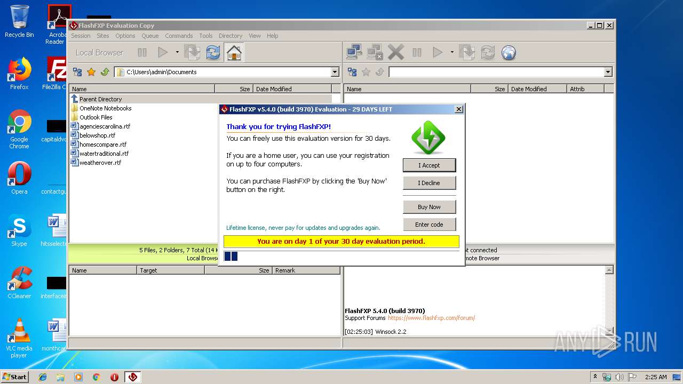683x384 pixels.
Task: Select Parent Directory row
Action: [x=201, y=99]
